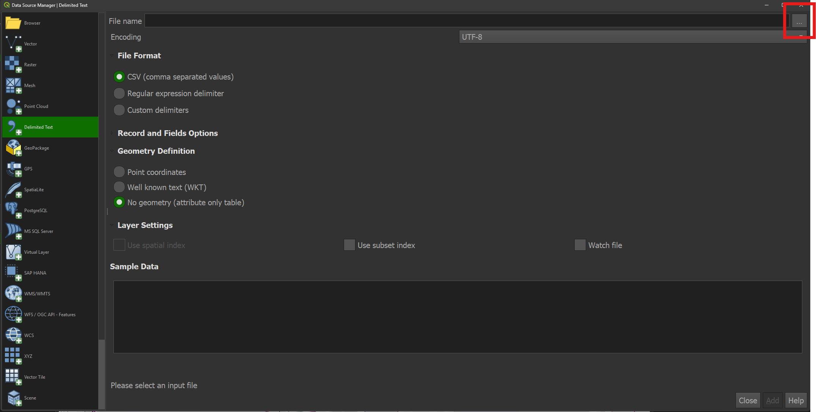Enable the Use subset index checkbox

(x=349, y=245)
